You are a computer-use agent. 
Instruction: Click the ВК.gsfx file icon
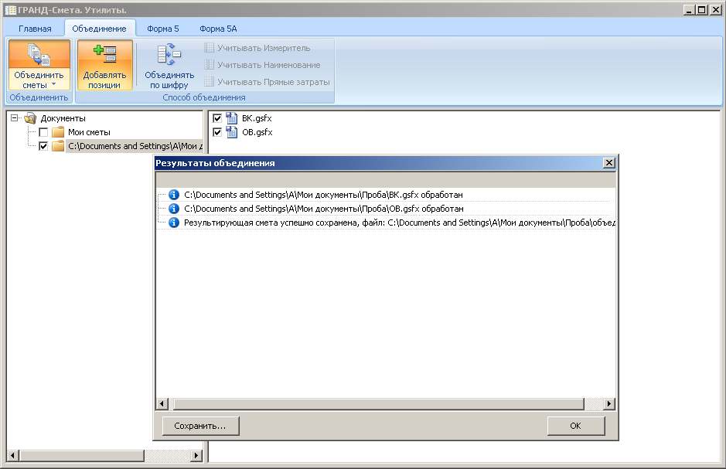(231, 118)
